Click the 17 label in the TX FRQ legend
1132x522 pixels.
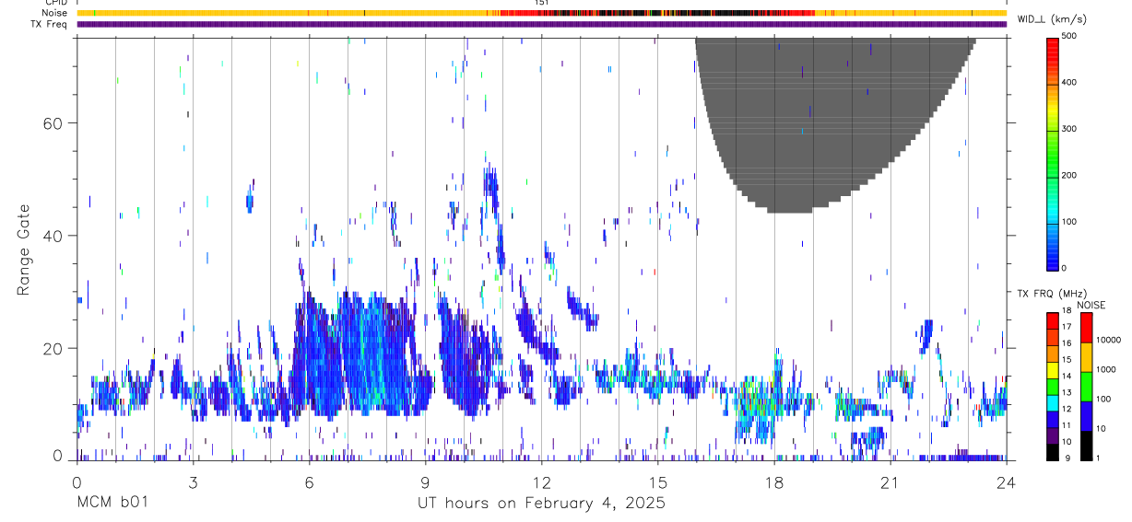1067,327
